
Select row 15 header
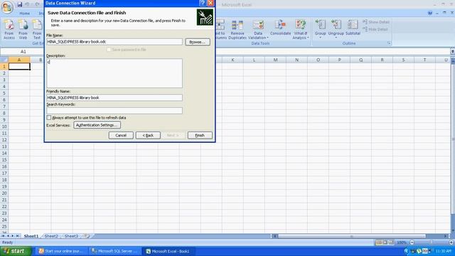[x=4, y=160]
